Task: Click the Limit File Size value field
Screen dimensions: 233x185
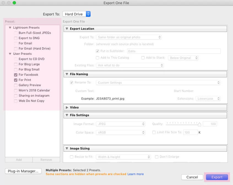Action: pos(191,132)
